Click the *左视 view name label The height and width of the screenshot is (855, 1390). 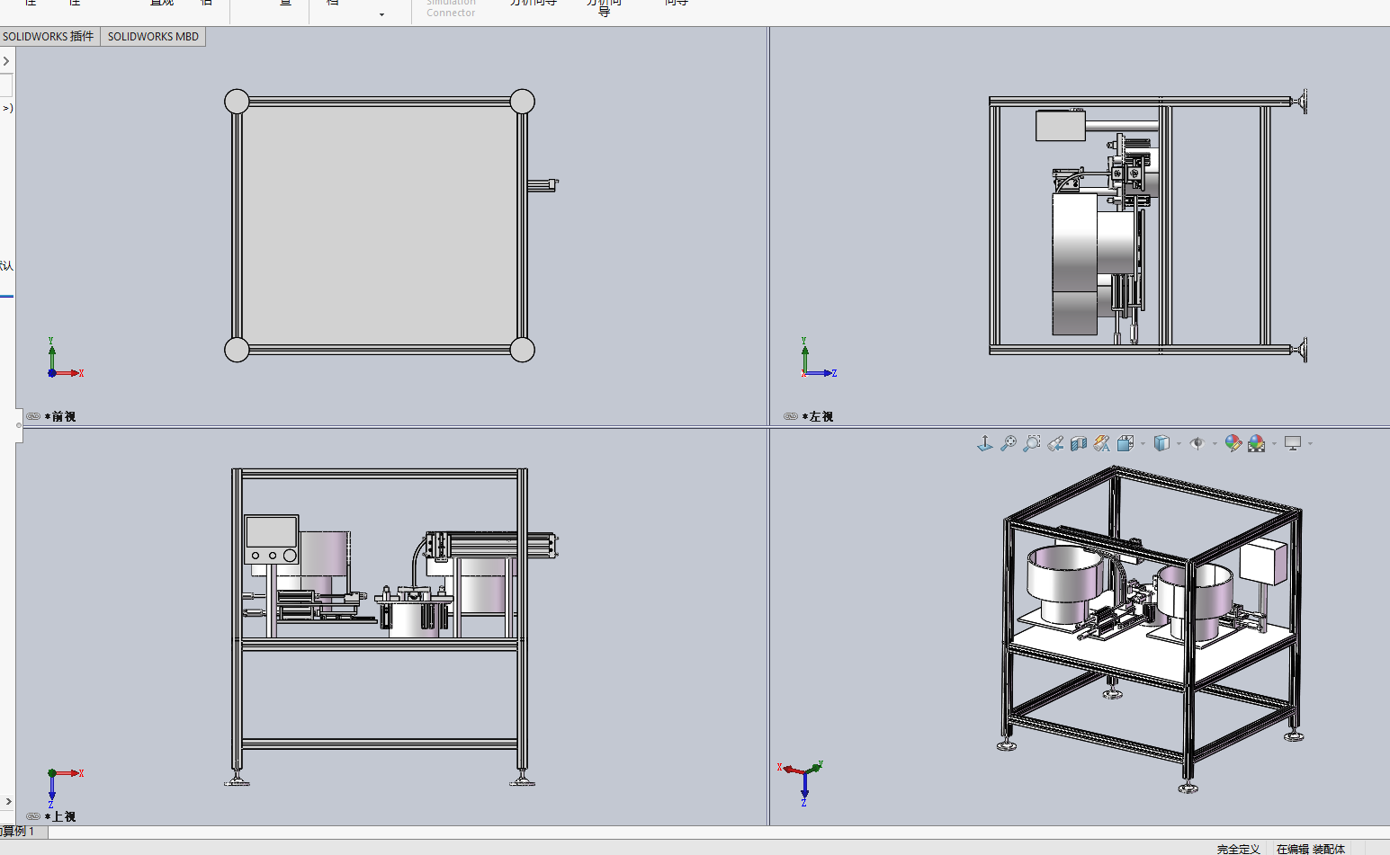[818, 416]
